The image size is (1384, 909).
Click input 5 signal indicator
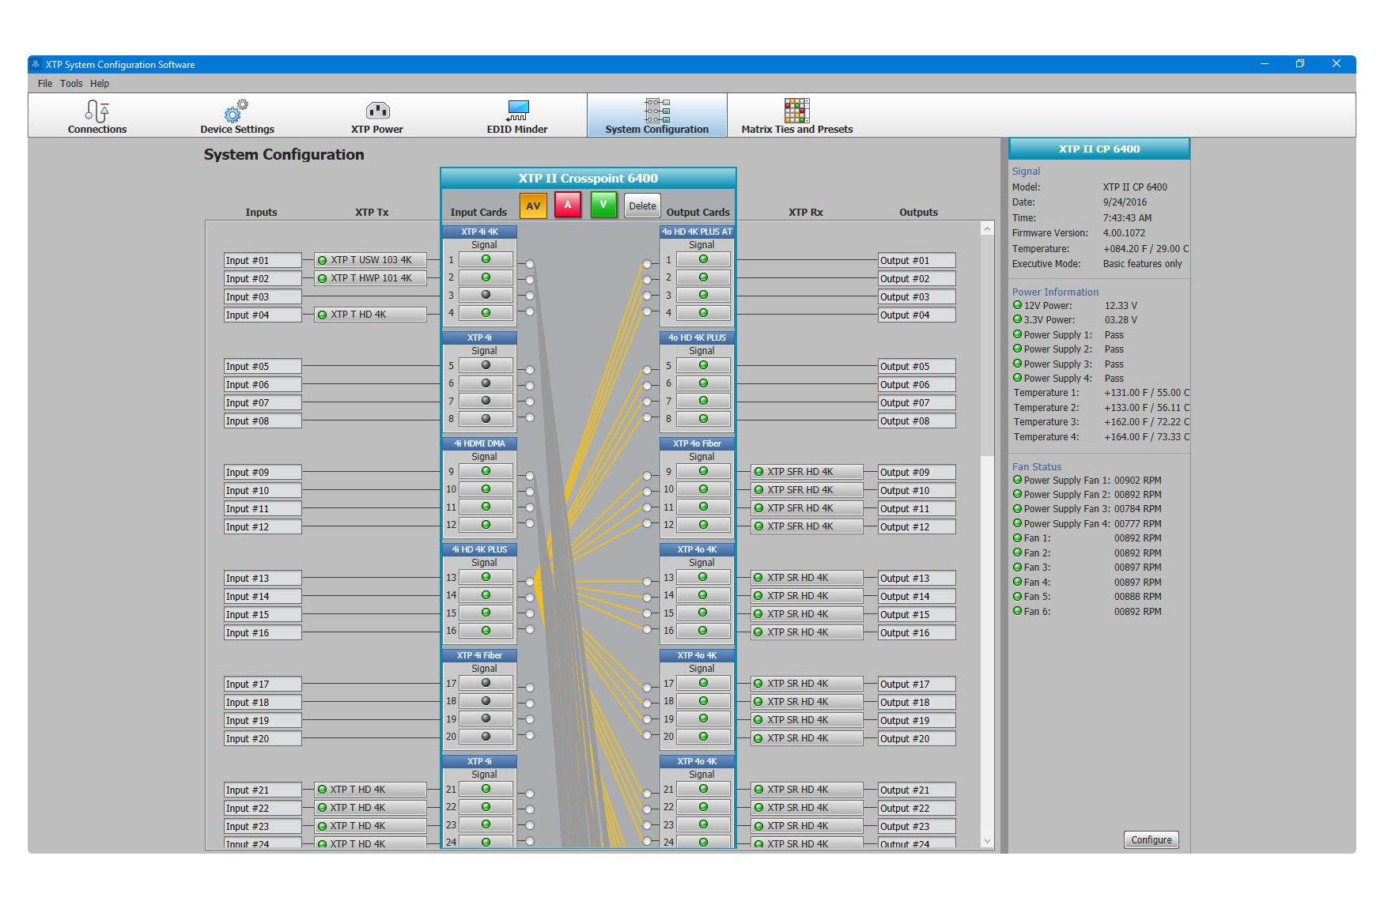[x=486, y=365]
